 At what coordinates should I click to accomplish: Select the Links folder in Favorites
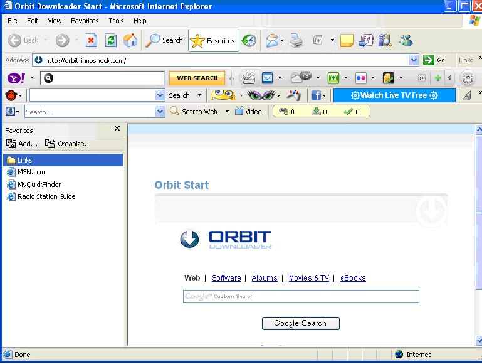(x=63, y=160)
